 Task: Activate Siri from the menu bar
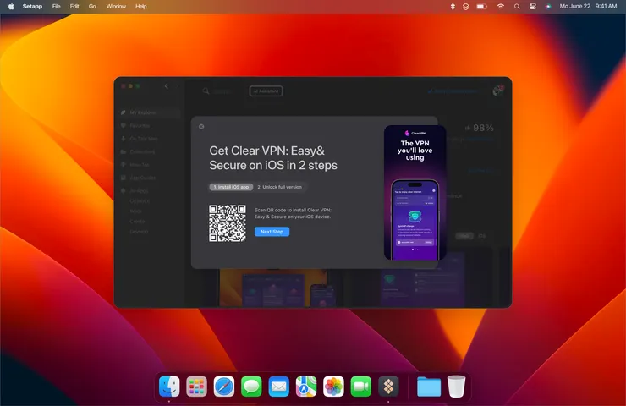point(548,7)
